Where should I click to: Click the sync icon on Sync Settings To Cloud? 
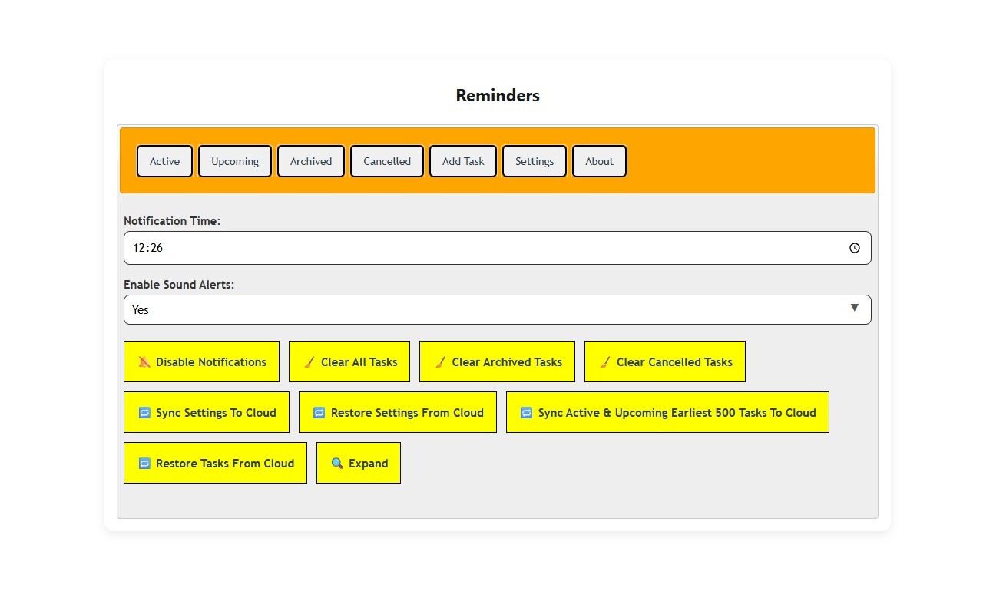click(144, 413)
